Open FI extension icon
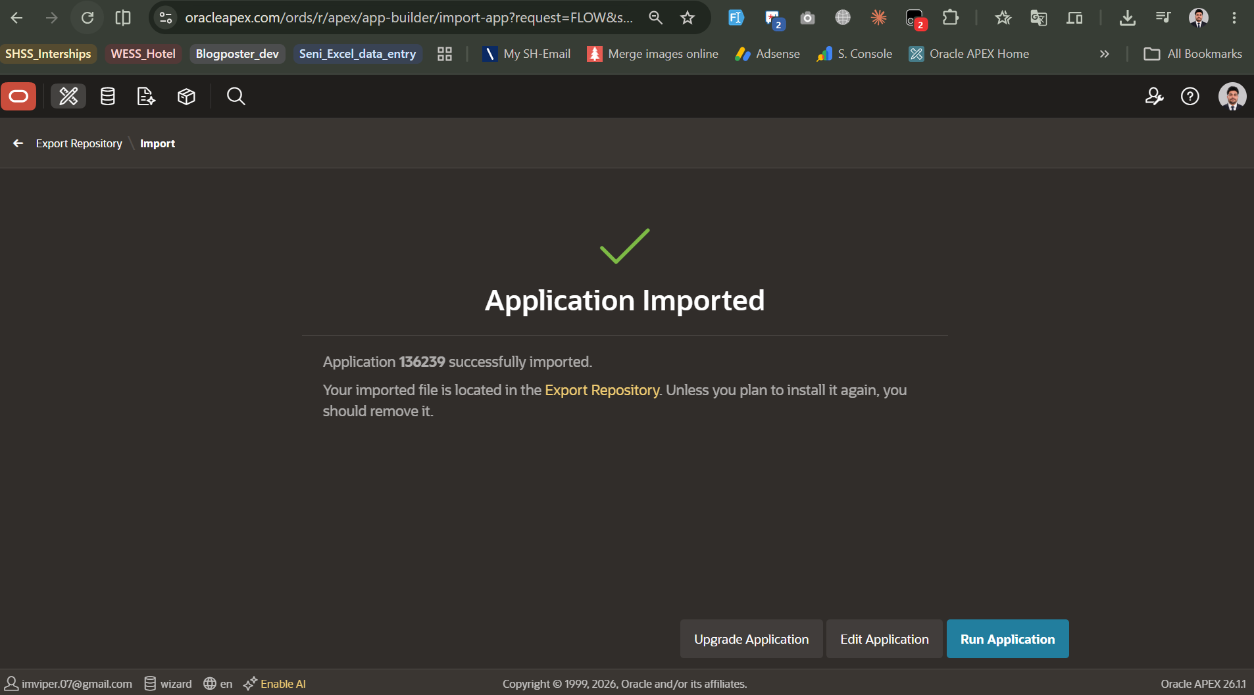 [736, 18]
